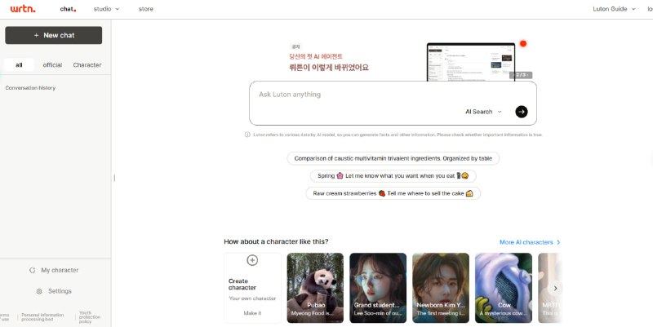This screenshot has height=327, width=653.
Task: Open Settings gear icon in sidebar
Action: (39, 291)
